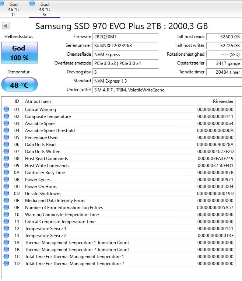
Task: Click the Rå værdier column header
Action: point(210,101)
